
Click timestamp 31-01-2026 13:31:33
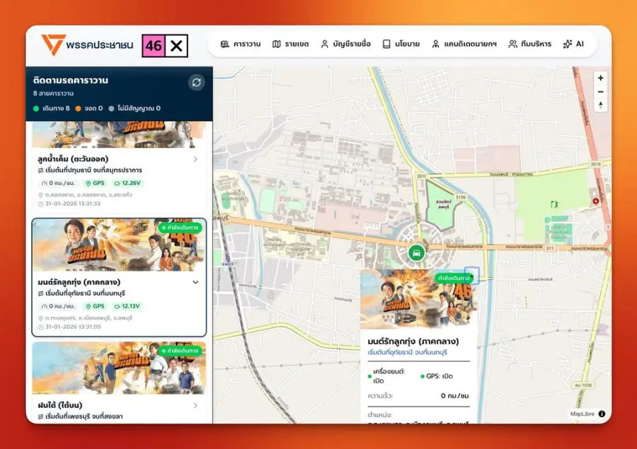pyautogui.click(x=73, y=204)
